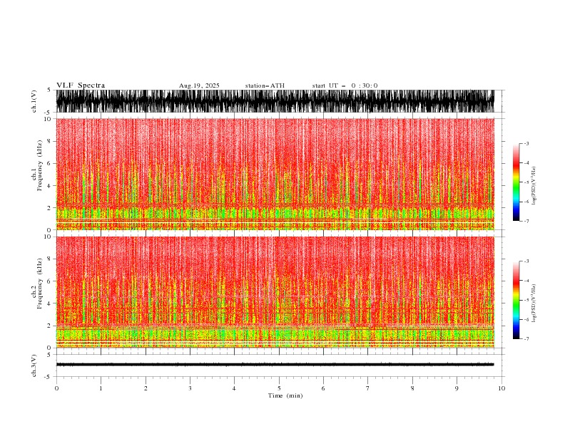Click the -5 tick on ch.3(V) waveform axis
The image size is (565, 436).
click(x=49, y=377)
